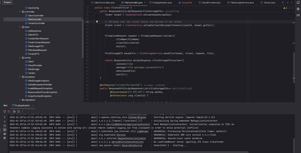This screenshot has height=153, width=301.
Task: Stop the running ProjApplication process
Action: [9, 112]
